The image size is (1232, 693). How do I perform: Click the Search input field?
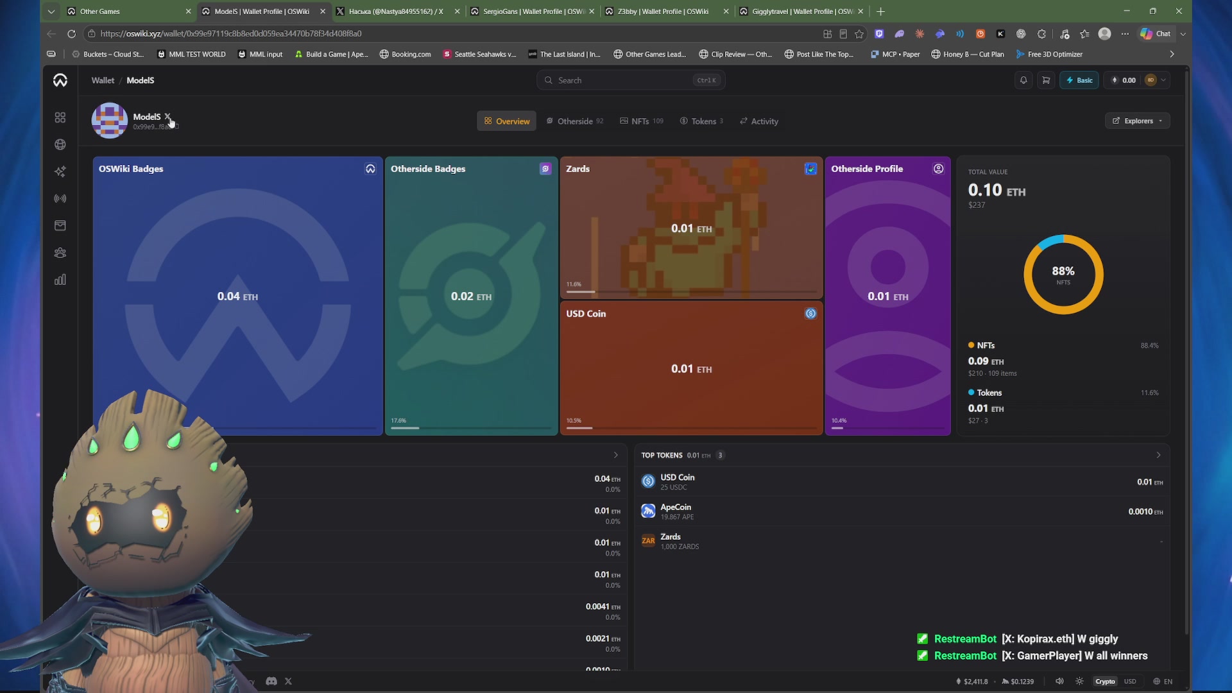631,80
